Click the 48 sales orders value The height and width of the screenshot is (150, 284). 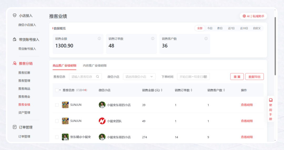point(111,46)
